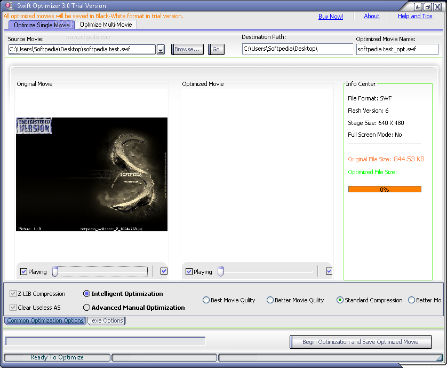The image size is (447, 368).
Task: Click the Ready To Optimize status text
Action: pos(57,357)
